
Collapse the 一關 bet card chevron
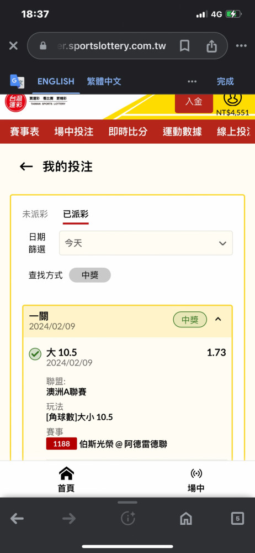pyautogui.click(x=218, y=319)
